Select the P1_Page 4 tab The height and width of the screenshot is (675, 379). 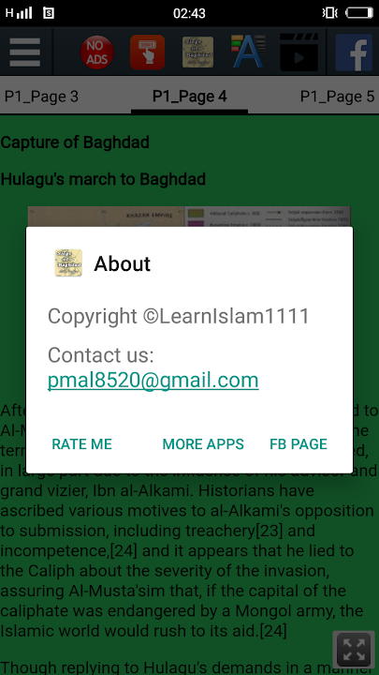pos(189,97)
